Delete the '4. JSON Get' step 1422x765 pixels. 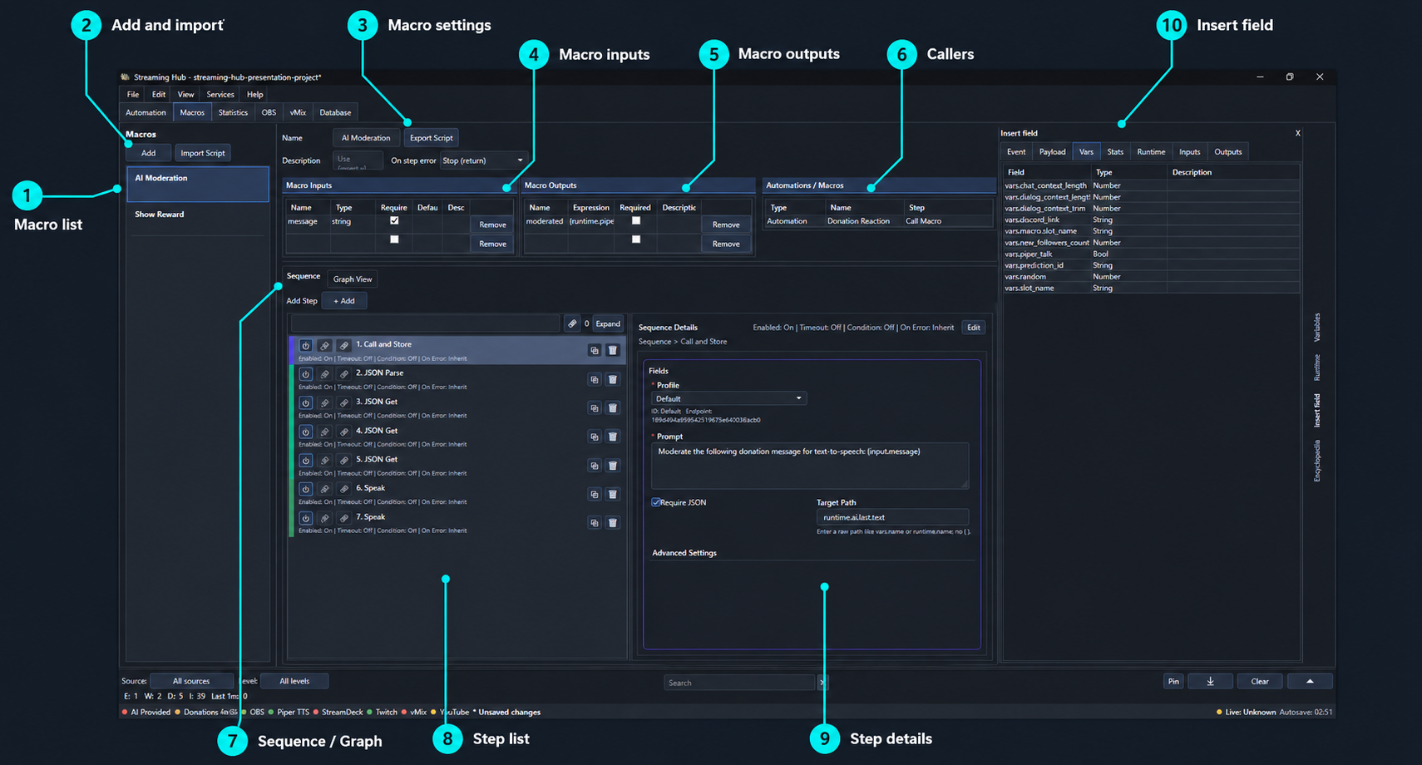click(x=613, y=437)
